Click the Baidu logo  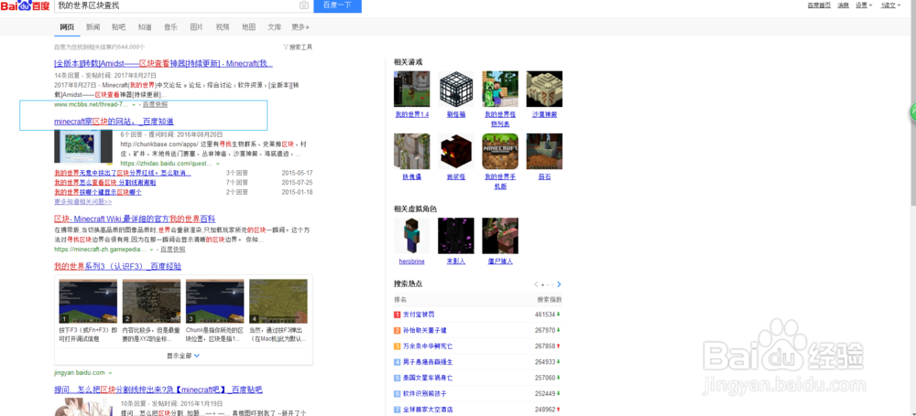click(25, 6)
